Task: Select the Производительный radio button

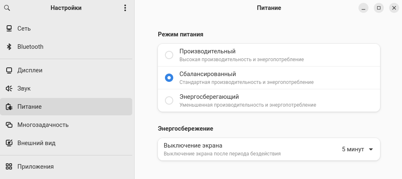Action: 169,55
